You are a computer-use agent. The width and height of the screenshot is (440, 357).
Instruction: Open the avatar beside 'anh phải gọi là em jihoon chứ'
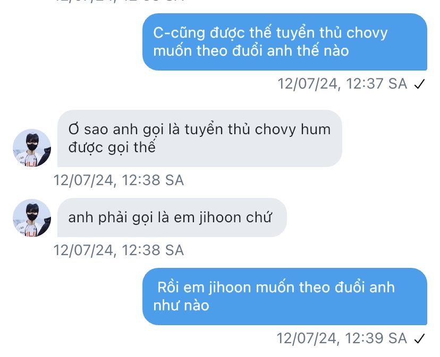point(32,217)
